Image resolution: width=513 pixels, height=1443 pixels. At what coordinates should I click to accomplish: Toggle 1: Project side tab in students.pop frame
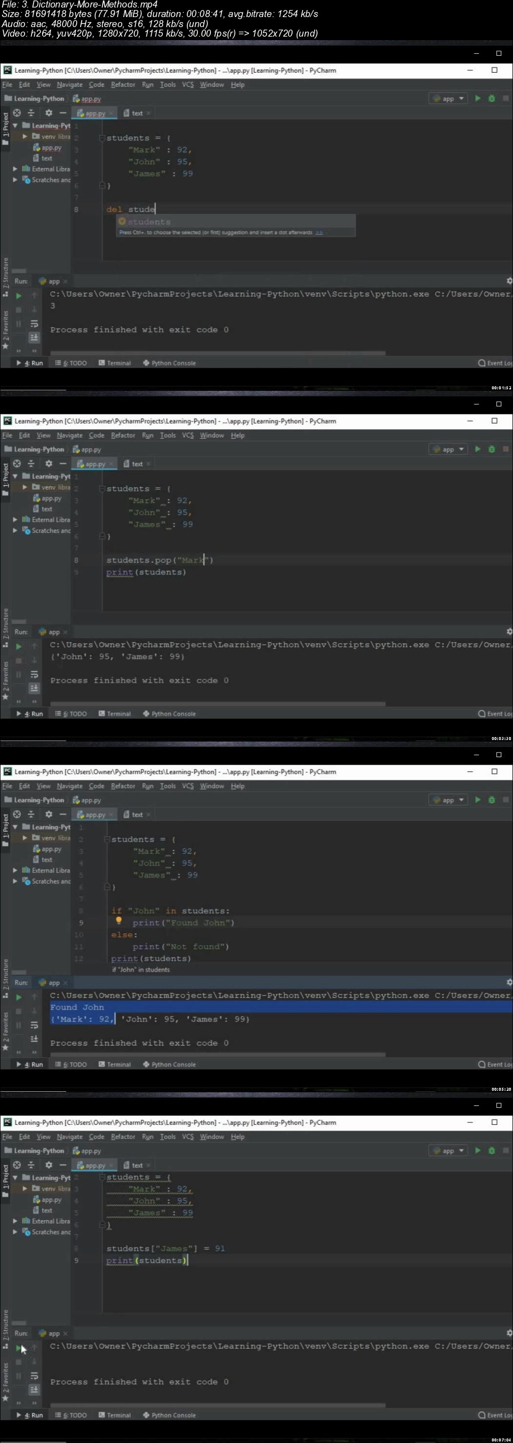click(6, 480)
